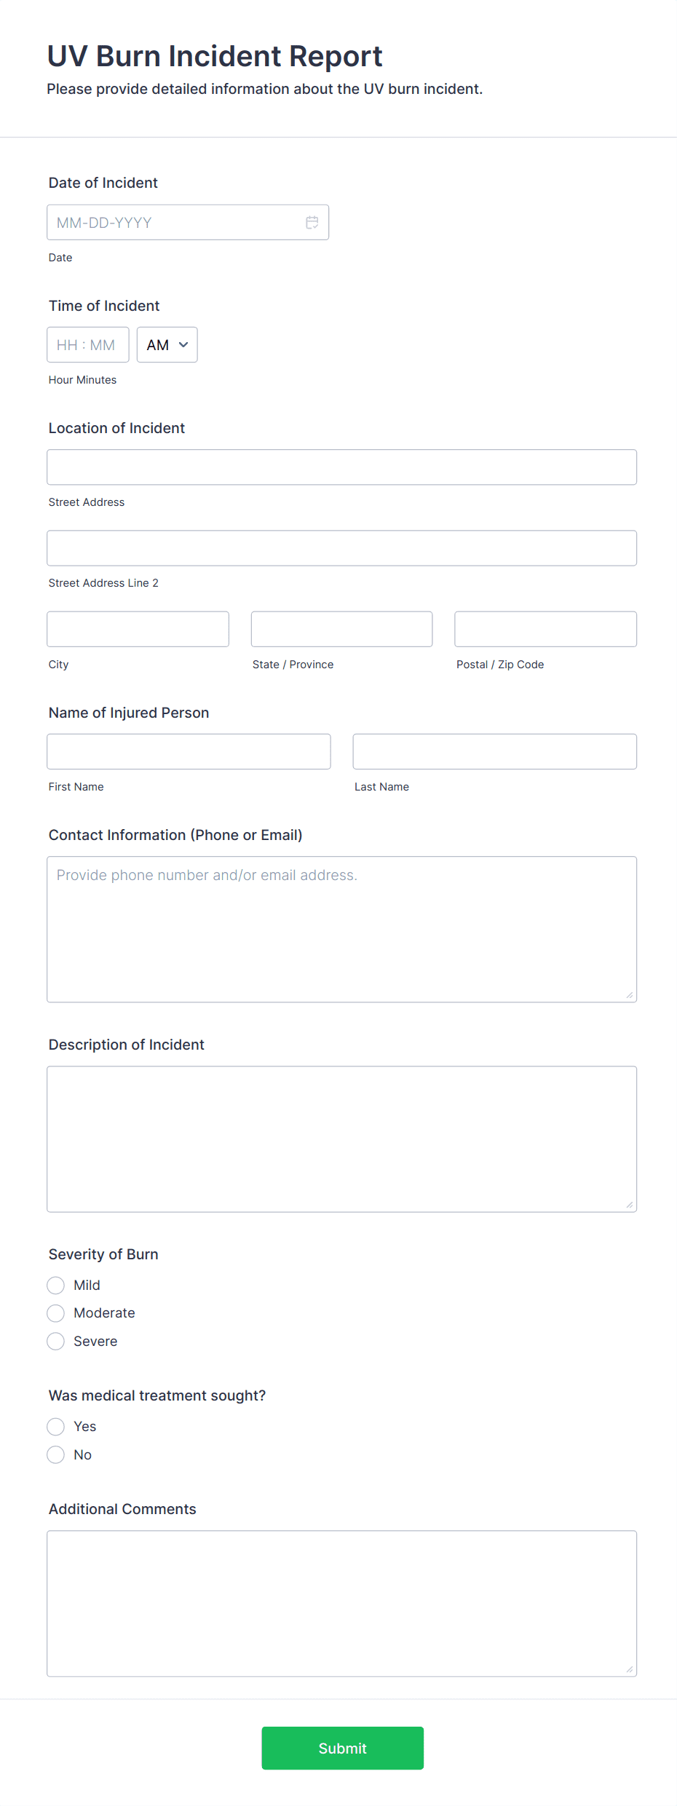
Task: Click the Postal / Zip Code field
Action: coord(545,628)
